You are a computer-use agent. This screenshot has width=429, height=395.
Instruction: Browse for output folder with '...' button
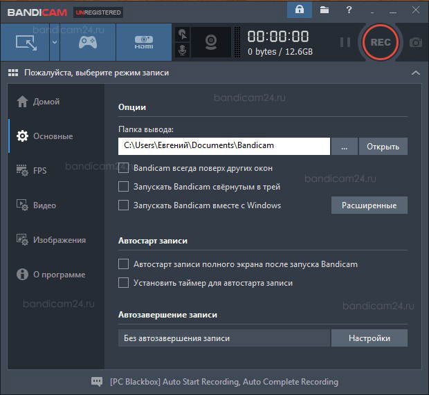click(x=344, y=147)
